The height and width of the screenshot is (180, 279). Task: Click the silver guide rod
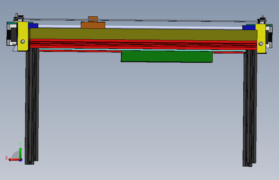pyautogui.click(x=141, y=27)
